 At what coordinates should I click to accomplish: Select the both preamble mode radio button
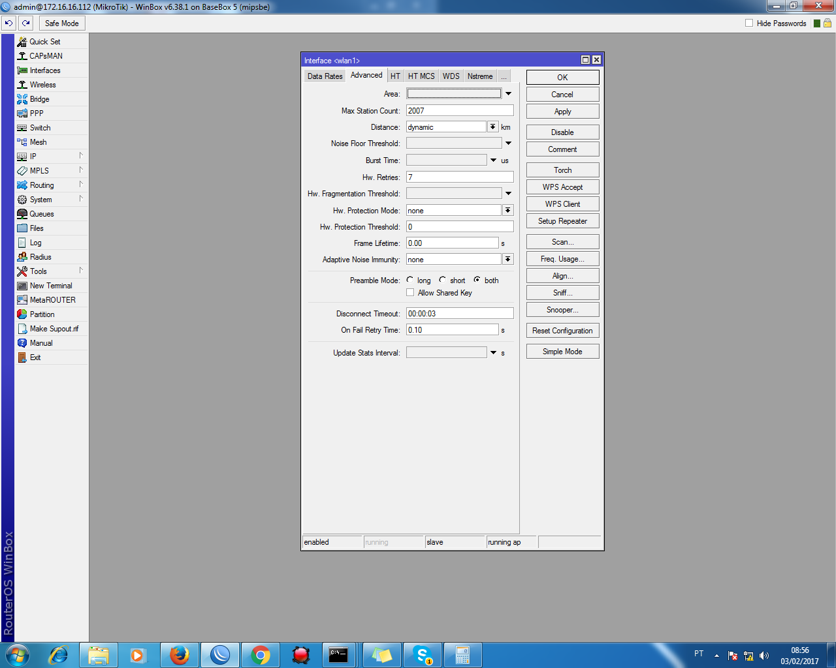click(x=477, y=280)
